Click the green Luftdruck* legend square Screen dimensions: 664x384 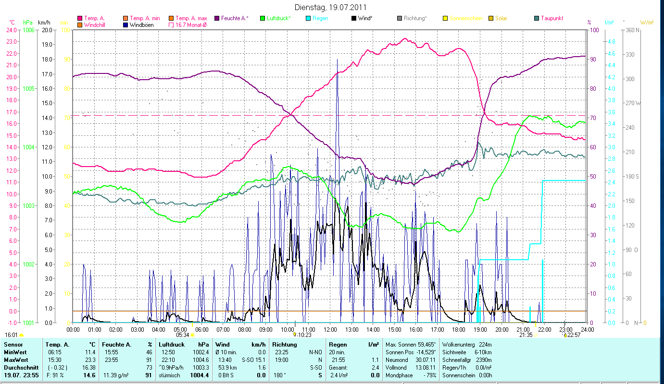263,18
